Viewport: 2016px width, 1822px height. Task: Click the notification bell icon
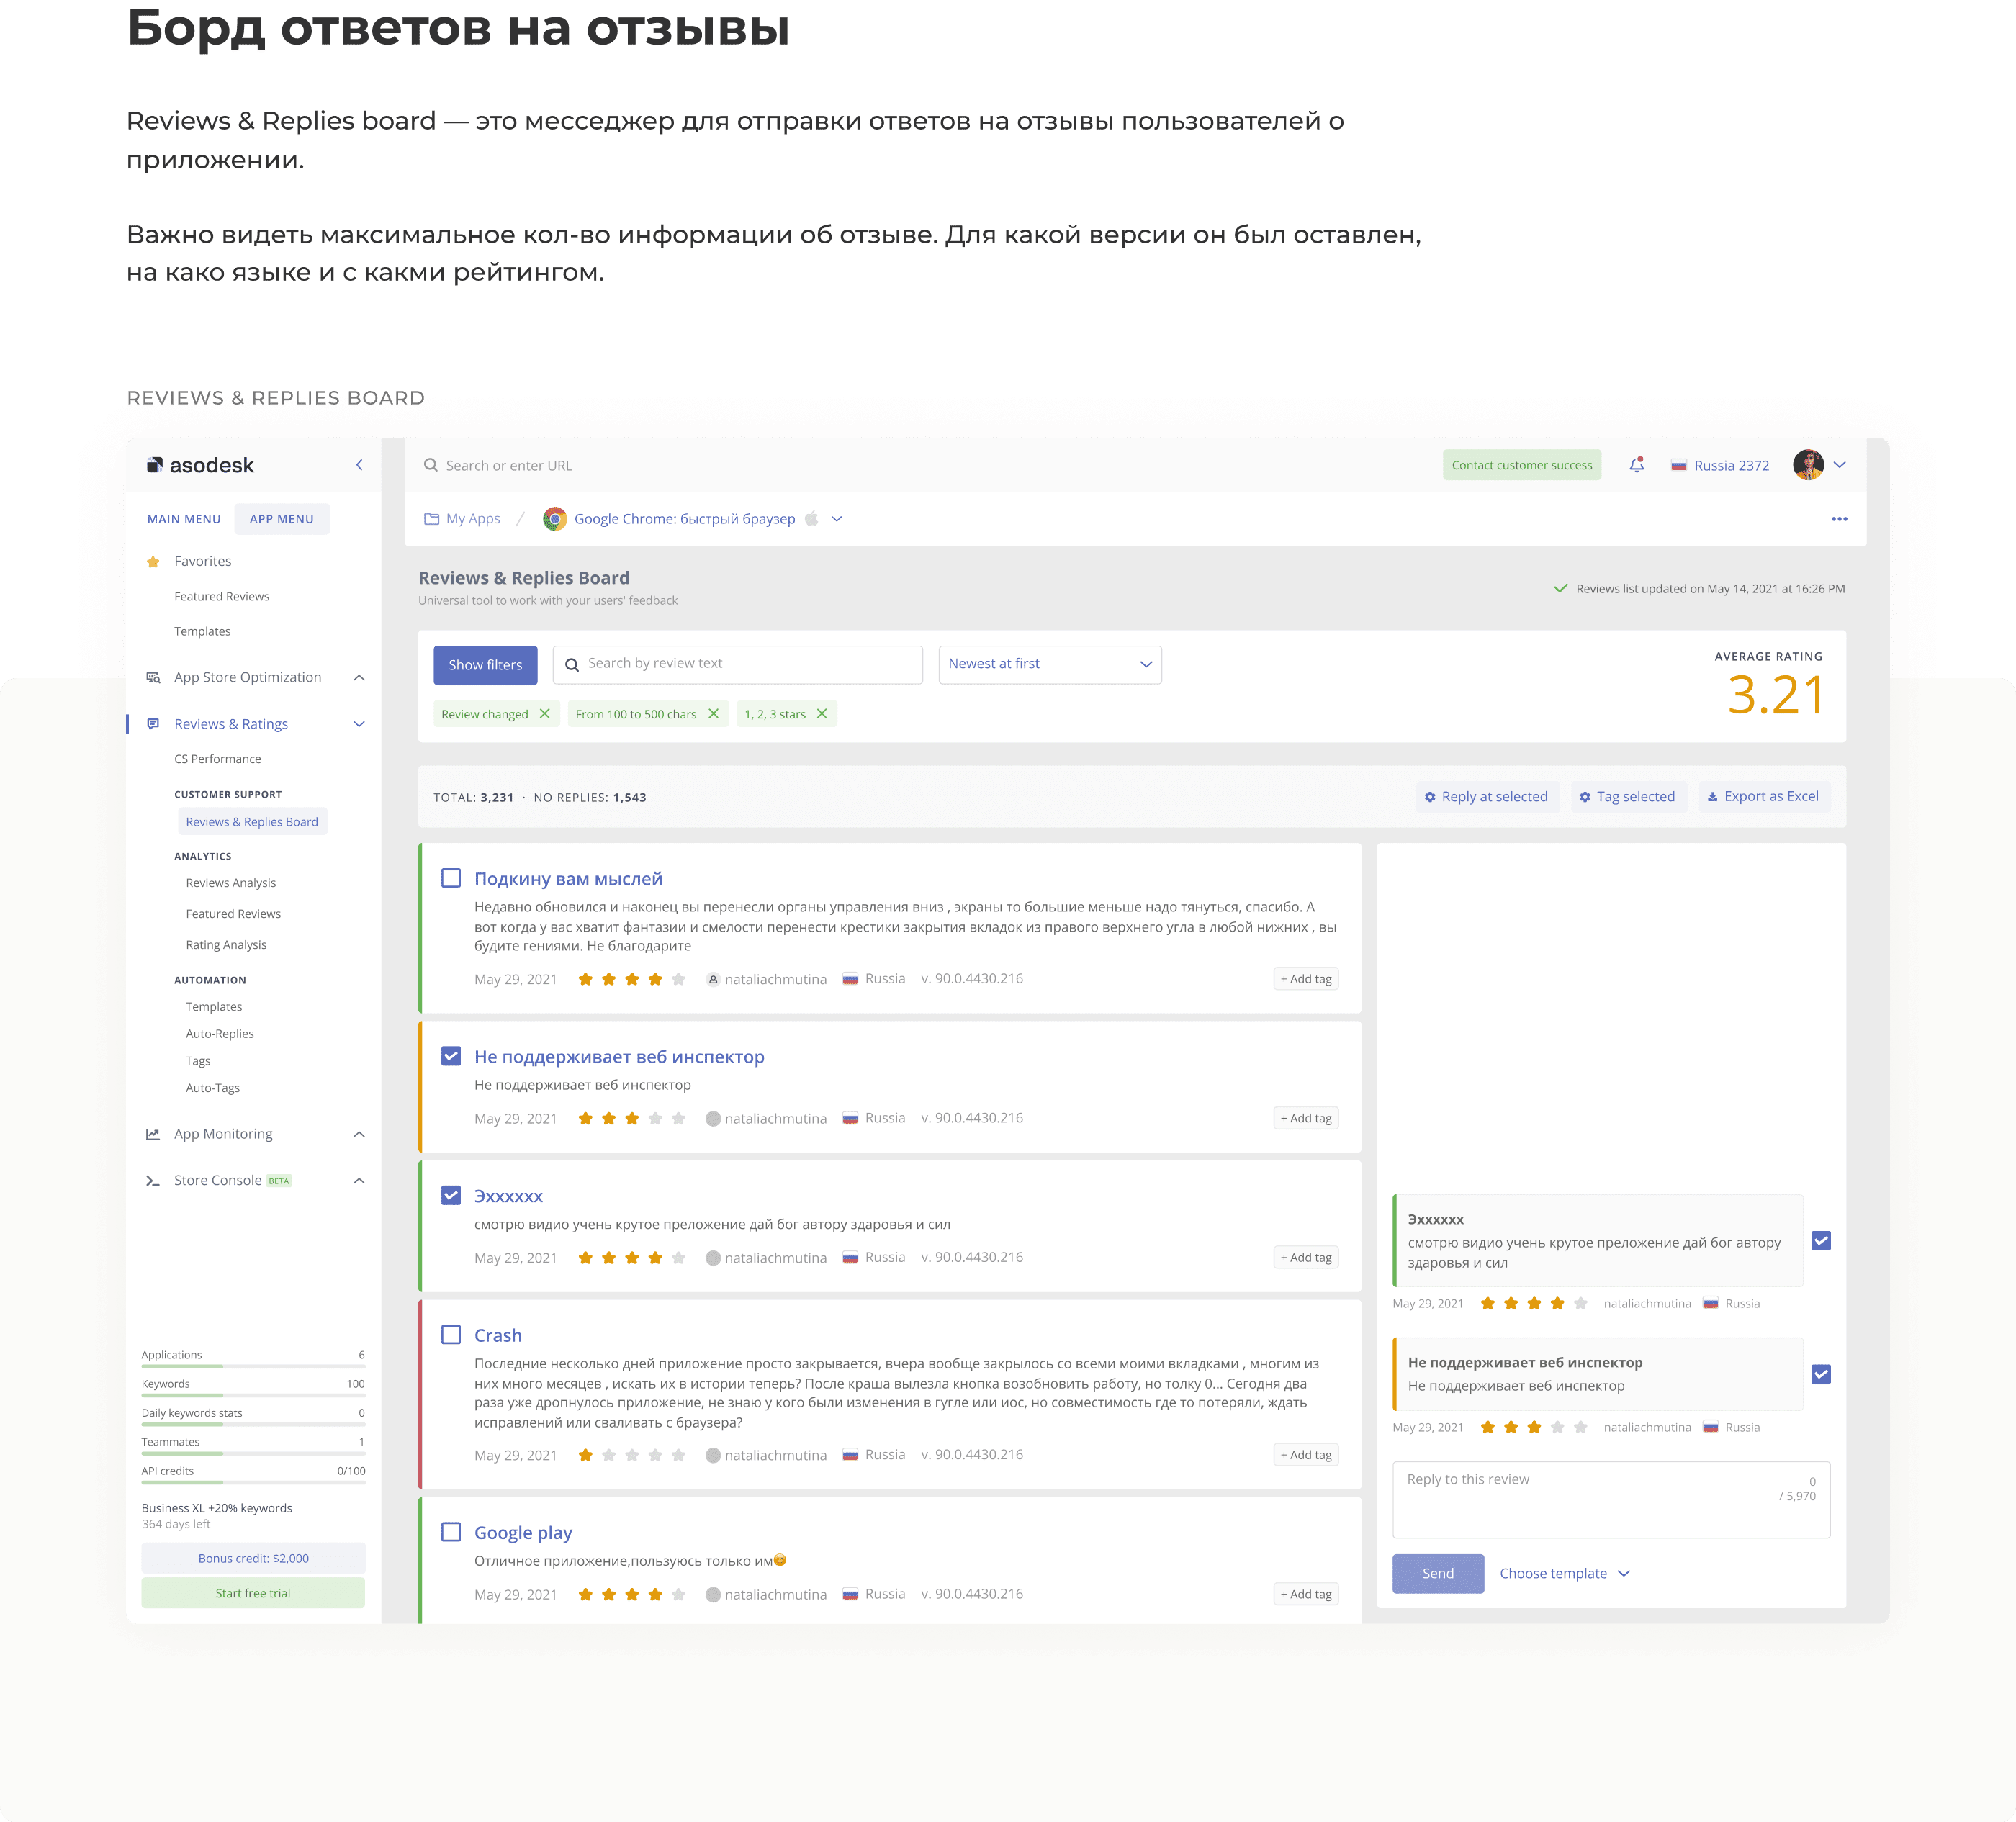click(1636, 465)
